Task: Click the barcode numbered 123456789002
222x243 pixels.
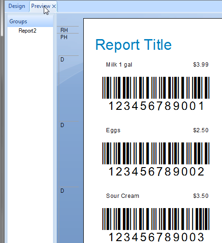Action: click(x=156, y=159)
